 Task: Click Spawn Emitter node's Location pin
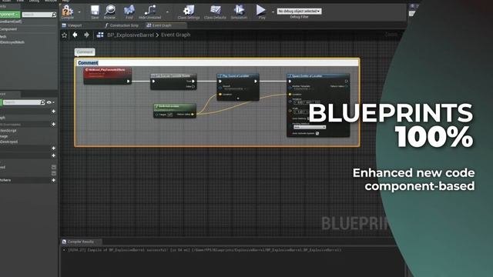tap(290, 94)
